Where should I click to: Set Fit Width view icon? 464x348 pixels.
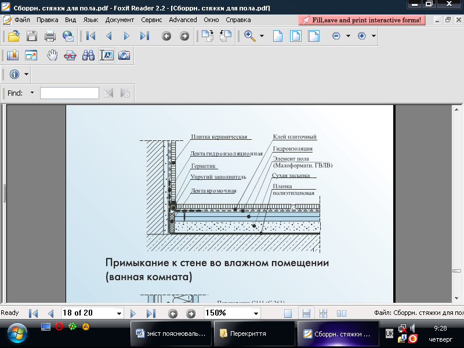pyautogui.click(x=314, y=36)
